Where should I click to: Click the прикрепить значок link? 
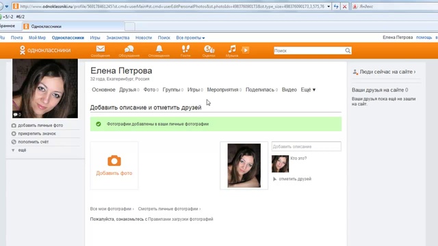click(x=37, y=134)
